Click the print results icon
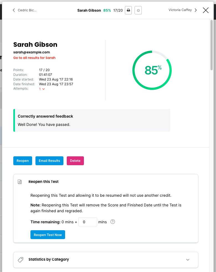Screen dimensions: 216x272 click(x=128, y=10)
